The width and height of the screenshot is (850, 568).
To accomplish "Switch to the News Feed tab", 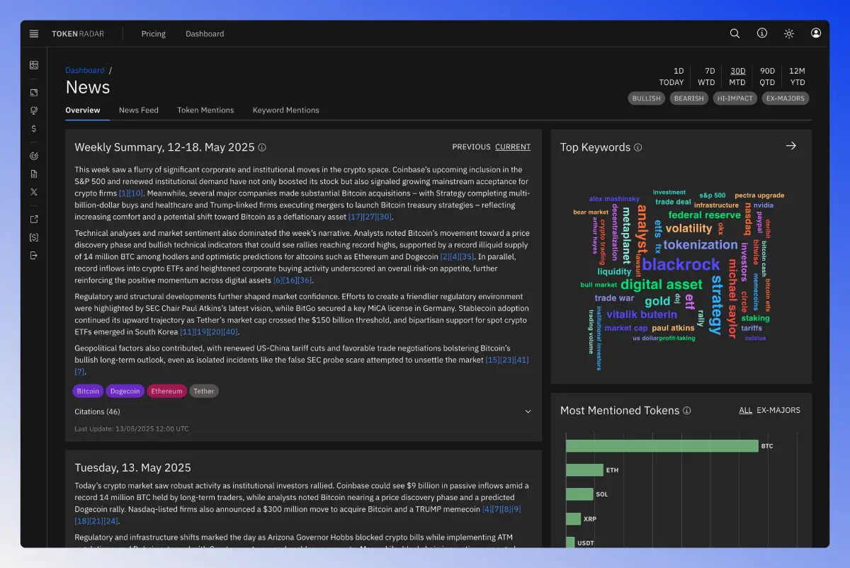I will click(139, 110).
